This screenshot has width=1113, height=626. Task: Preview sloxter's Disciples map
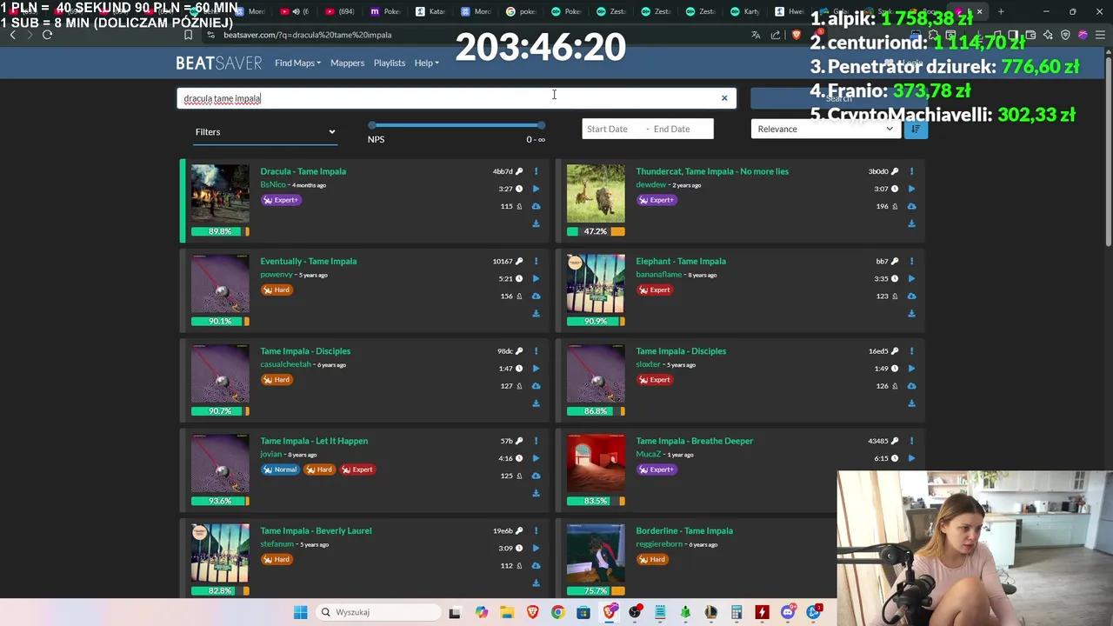[x=911, y=369]
